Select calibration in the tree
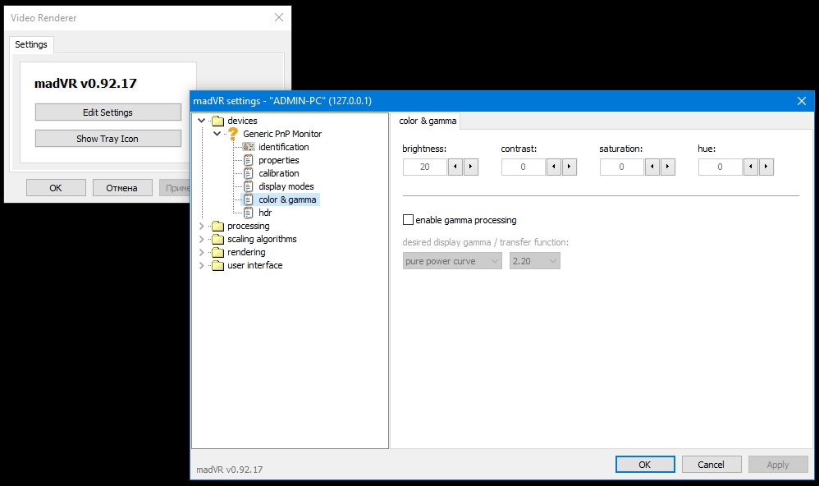 click(x=279, y=173)
